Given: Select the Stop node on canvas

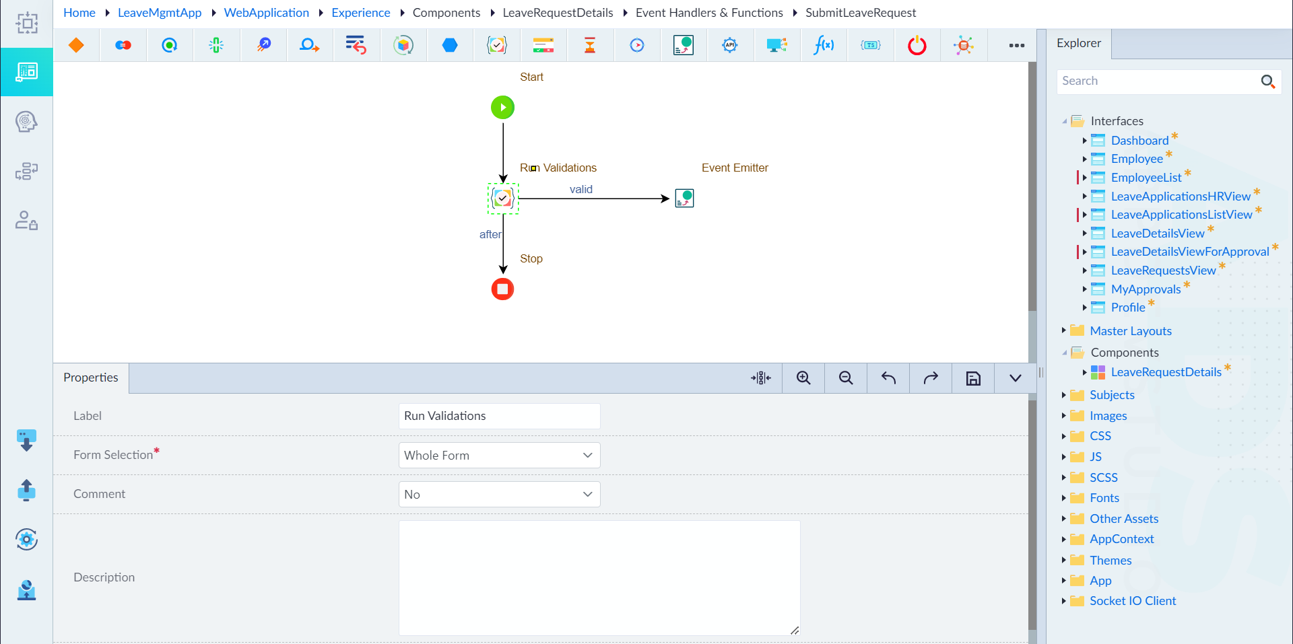Looking at the screenshot, I should (x=502, y=289).
